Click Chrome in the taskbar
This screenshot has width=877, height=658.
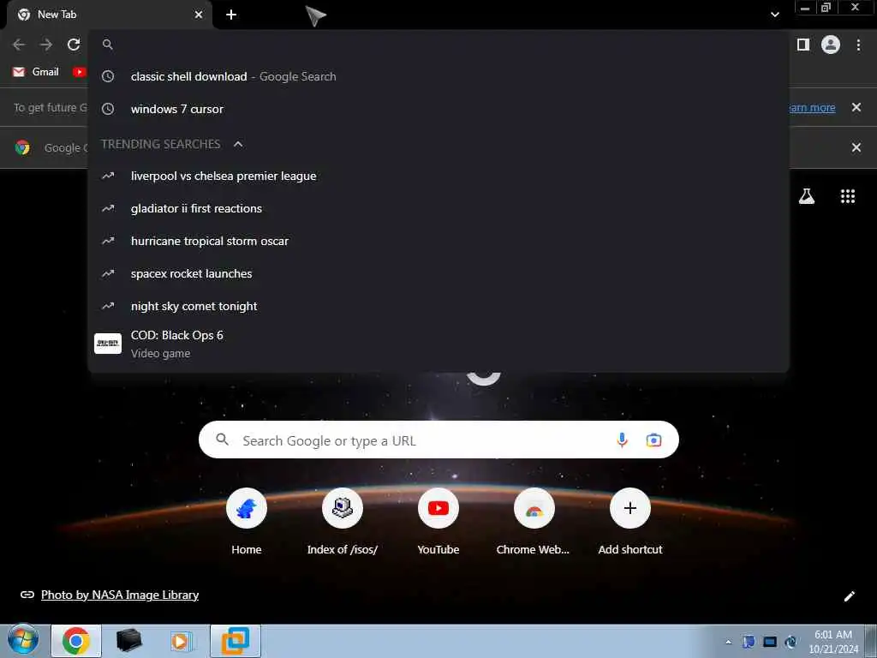point(76,641)
